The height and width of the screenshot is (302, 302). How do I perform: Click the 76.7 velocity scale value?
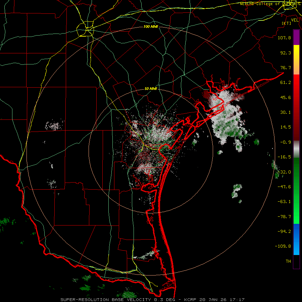[x=286, y=67]
